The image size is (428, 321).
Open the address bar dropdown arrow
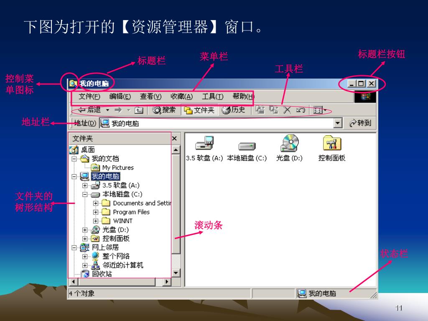[x=338, y=123]
